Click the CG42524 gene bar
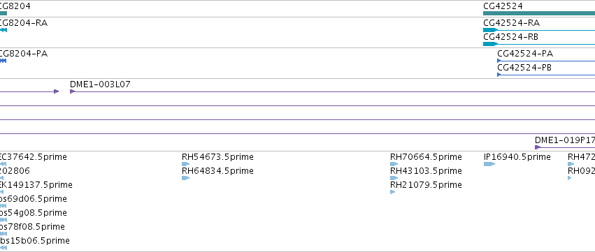Image resolution: width=595 pixels, height=252 pixels. (539, 13)
